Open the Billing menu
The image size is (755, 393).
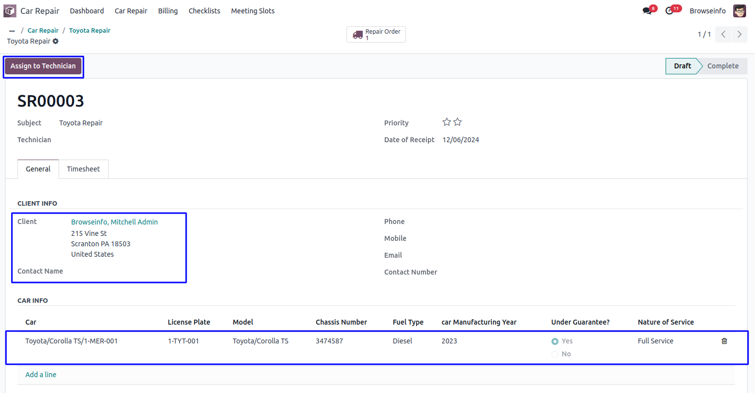(168, 11)
